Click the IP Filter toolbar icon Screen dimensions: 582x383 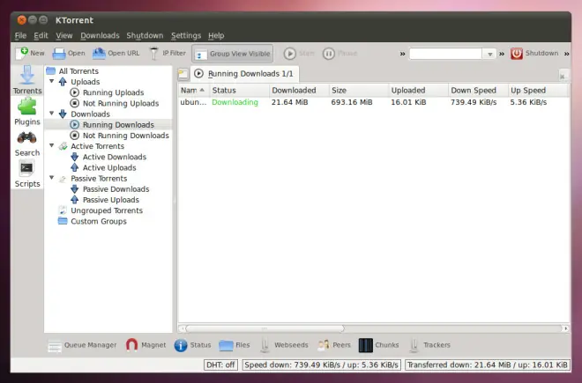154,54
